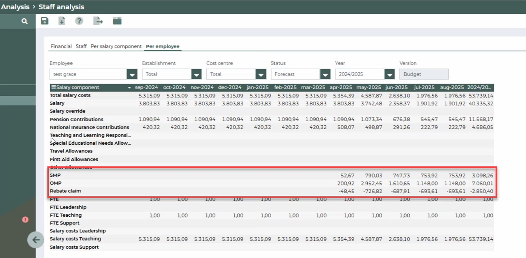Expand the Establishment dropdown
526x258 pixels.
pyautogui.click(x=196, y=74)
